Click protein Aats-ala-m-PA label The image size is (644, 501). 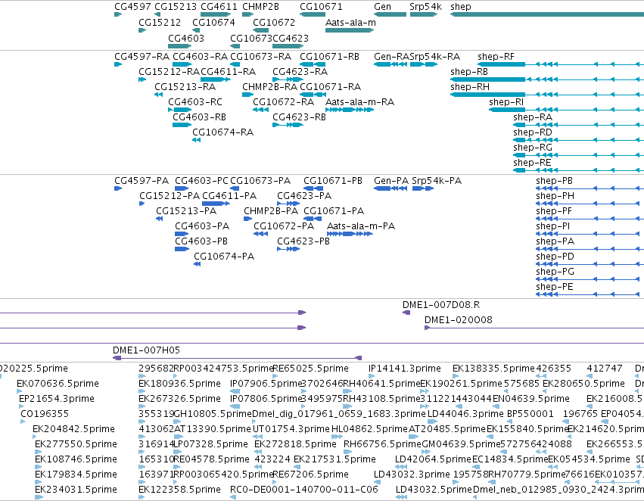(x=361, y=226)
